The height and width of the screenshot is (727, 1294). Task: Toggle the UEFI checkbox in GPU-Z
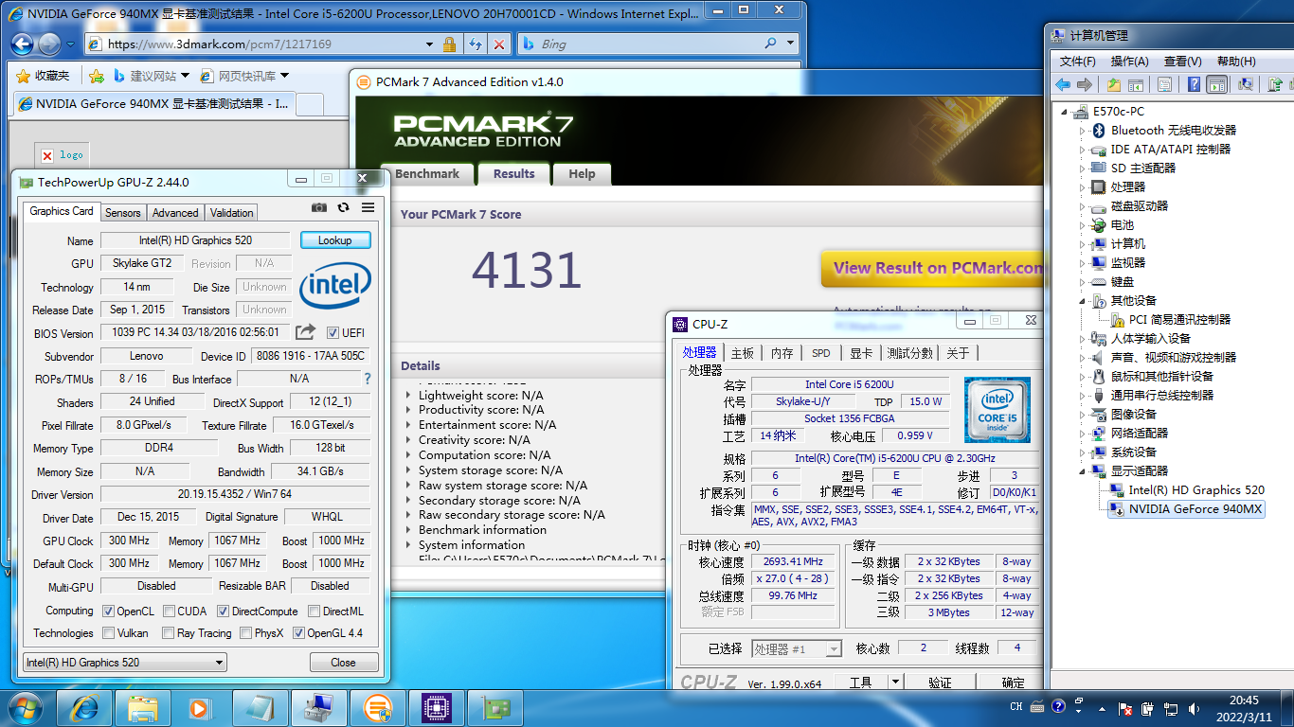[x=332, y=333]
